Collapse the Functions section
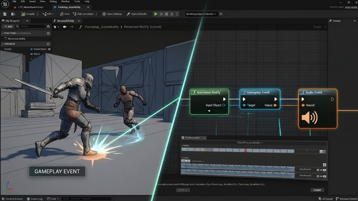358x201 pixels. [x=3, y=33]
